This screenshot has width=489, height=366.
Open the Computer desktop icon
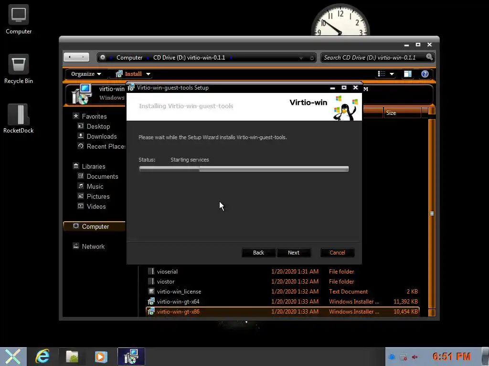19,19
